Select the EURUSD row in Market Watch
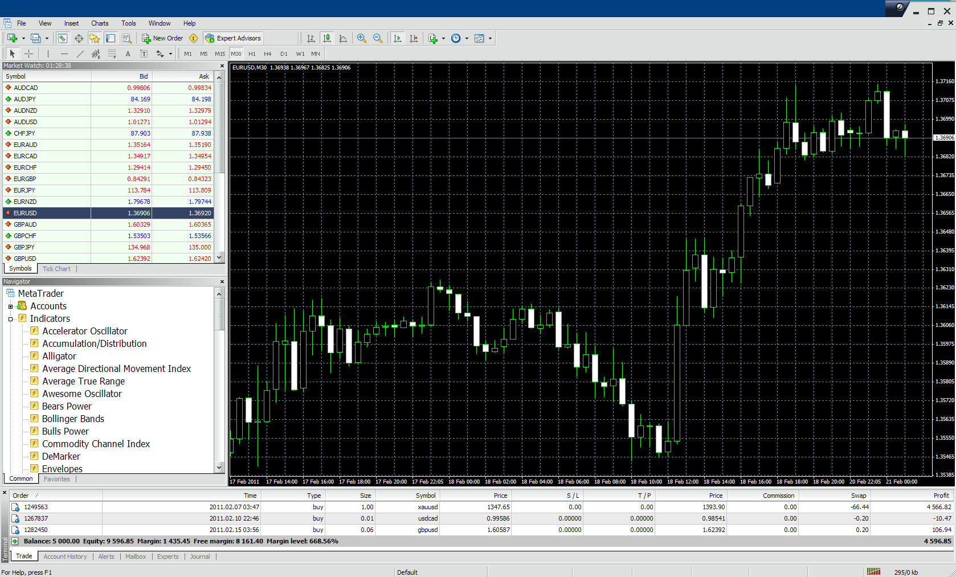 pos(108,213)
